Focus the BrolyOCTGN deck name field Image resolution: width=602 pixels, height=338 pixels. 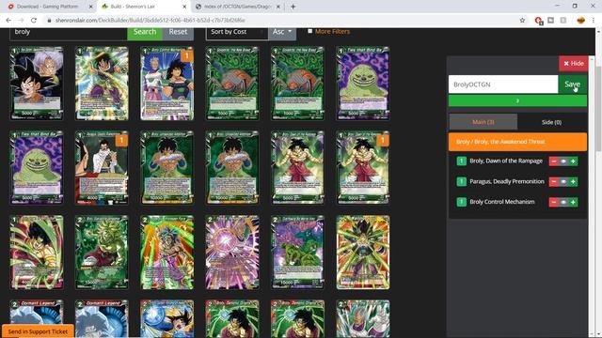503,84
